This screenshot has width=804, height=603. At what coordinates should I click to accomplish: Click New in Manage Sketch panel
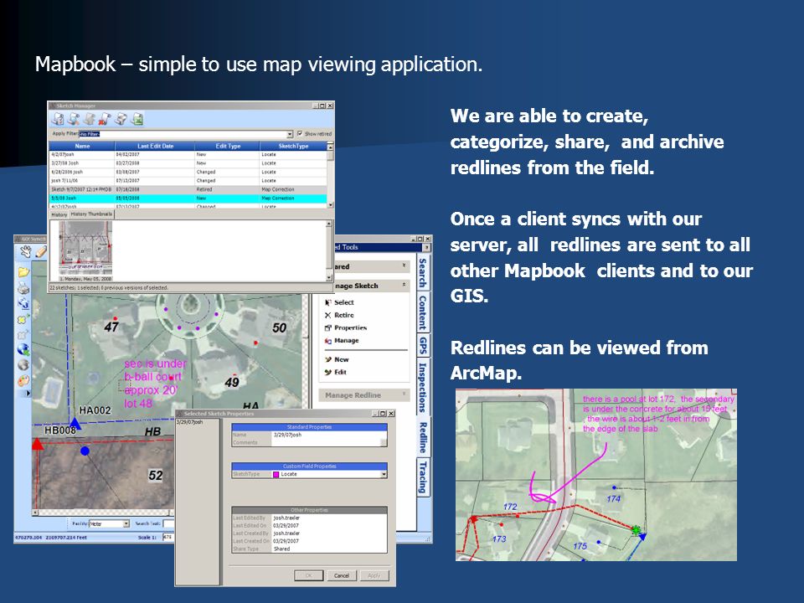pos(337,359)
